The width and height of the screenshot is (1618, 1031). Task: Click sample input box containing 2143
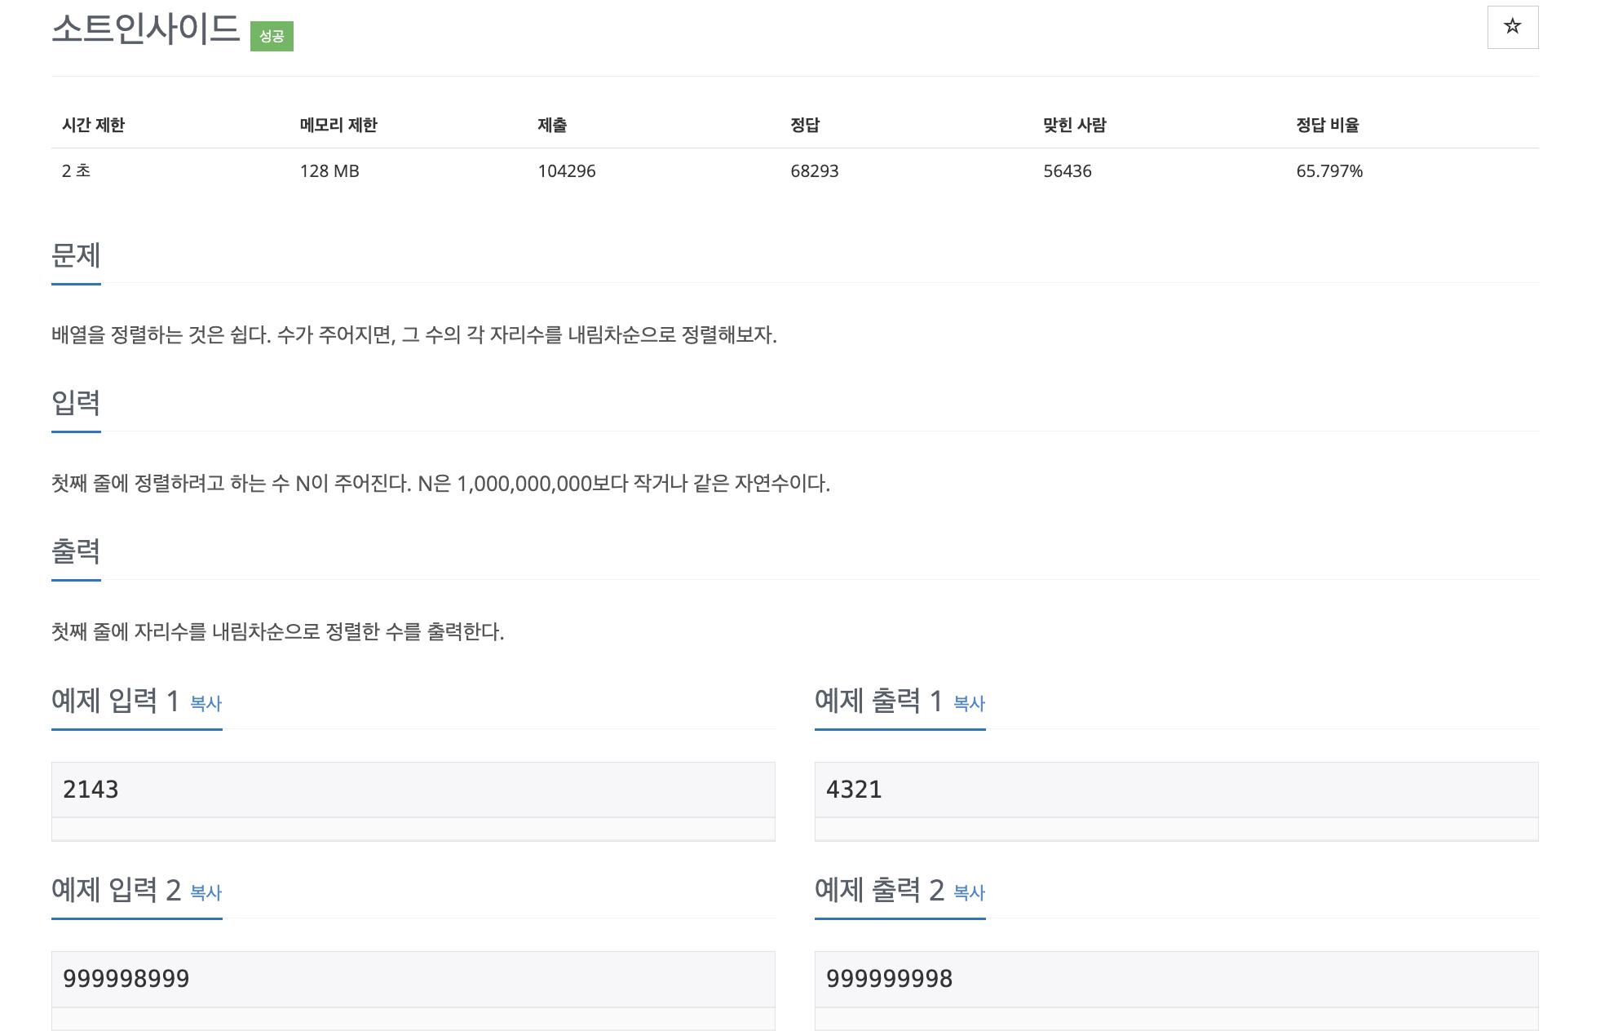(413, 790)
